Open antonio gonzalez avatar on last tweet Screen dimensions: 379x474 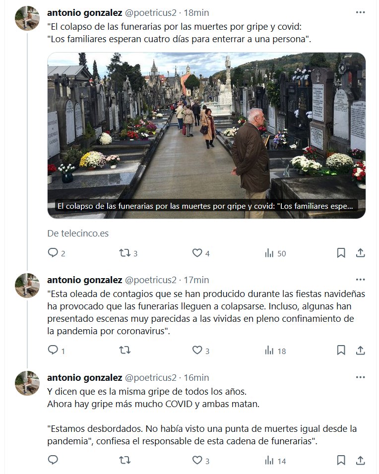click(x=27, y=383)
